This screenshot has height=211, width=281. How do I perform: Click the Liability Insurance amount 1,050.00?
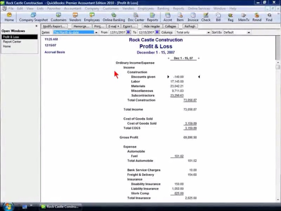178,189
